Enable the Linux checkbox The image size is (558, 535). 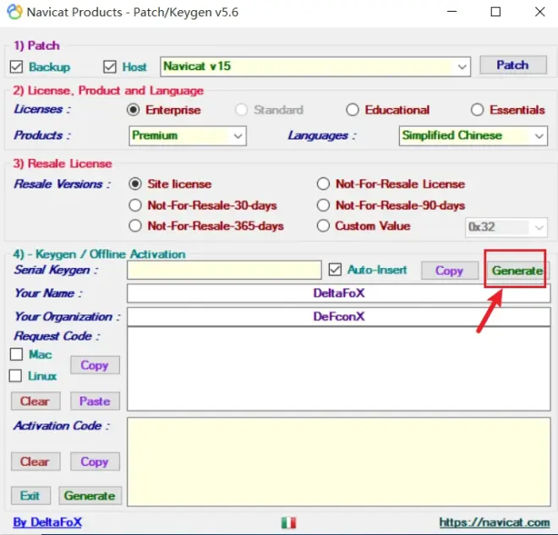(x=15, y=375)
